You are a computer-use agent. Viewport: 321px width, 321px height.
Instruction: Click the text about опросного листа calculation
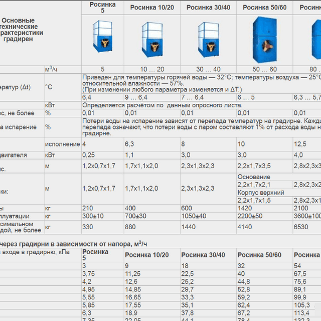[162, 105]
